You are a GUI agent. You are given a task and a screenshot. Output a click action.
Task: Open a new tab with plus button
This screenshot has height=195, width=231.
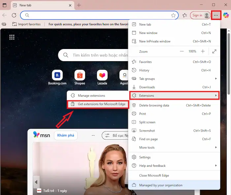click(x=79, y=5)
